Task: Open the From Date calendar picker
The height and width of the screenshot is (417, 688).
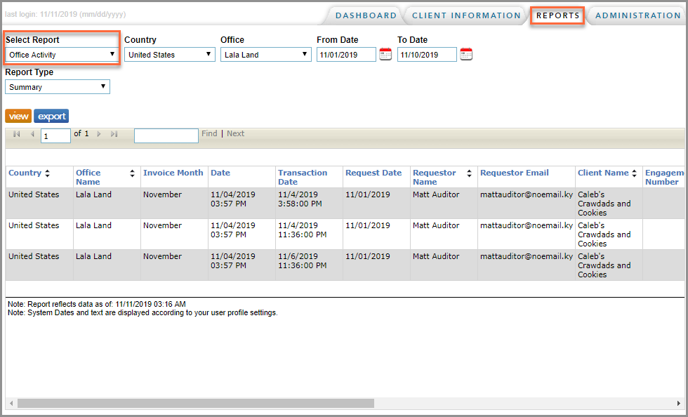Action: [x=385, y=54]
